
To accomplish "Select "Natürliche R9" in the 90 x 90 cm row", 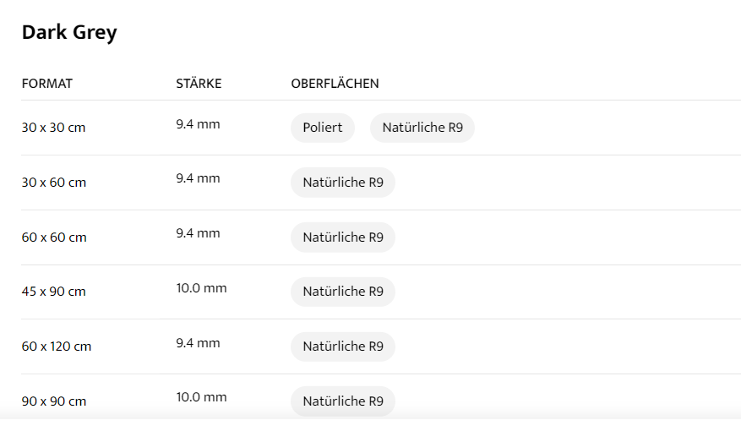I will click(343, 401).
